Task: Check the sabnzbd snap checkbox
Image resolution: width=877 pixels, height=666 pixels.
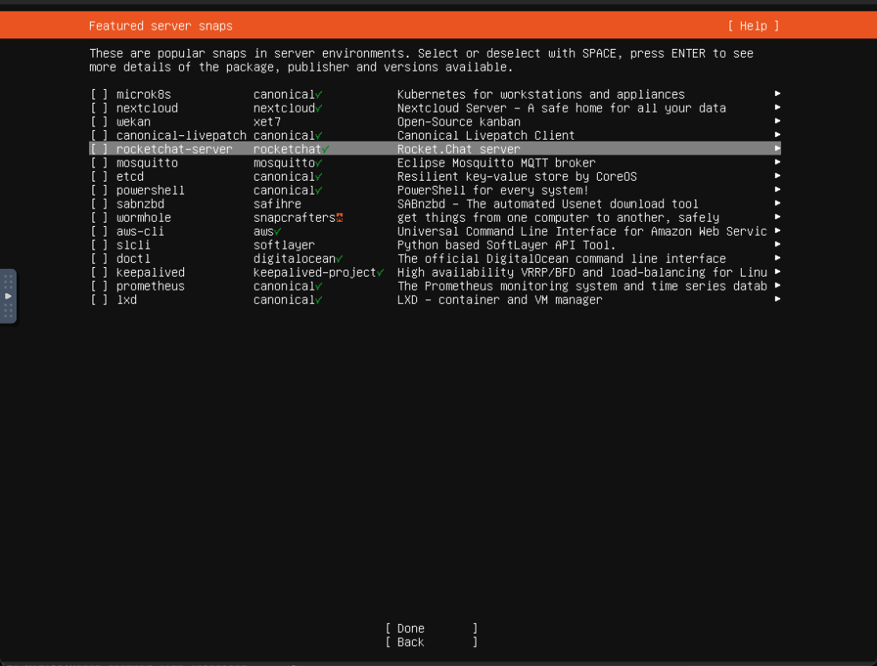Action: point(99,204)
